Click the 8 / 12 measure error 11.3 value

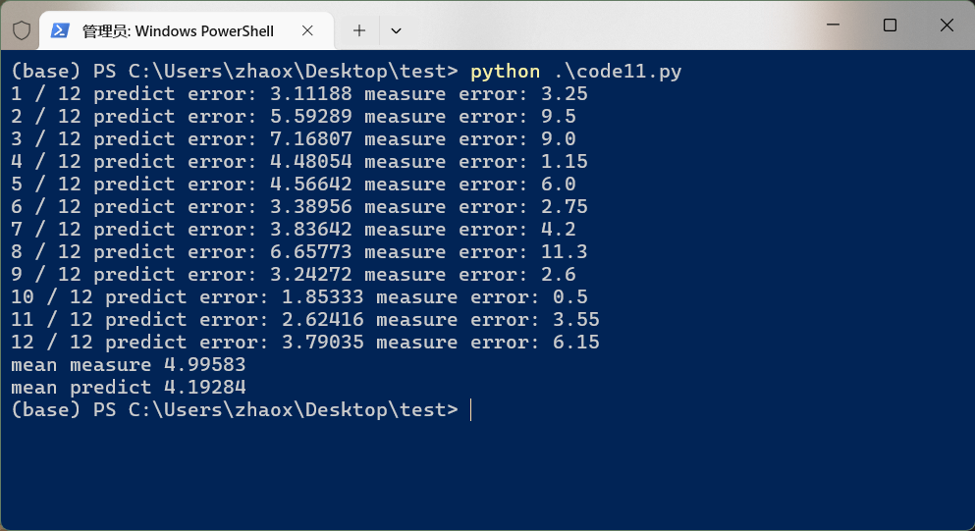pos(564,252)
